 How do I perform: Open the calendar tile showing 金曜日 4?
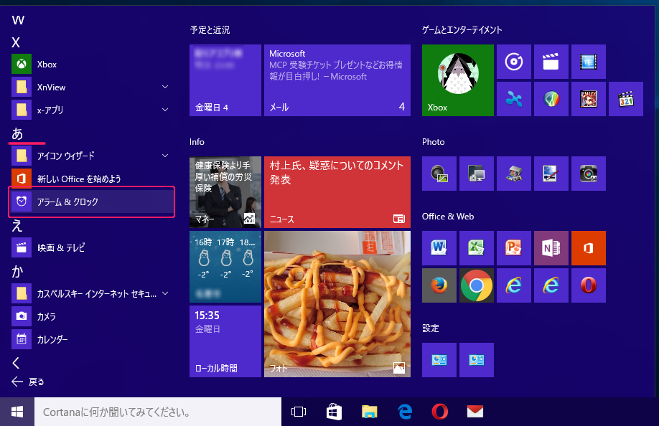pyautogui.click(x=225, y=80)
